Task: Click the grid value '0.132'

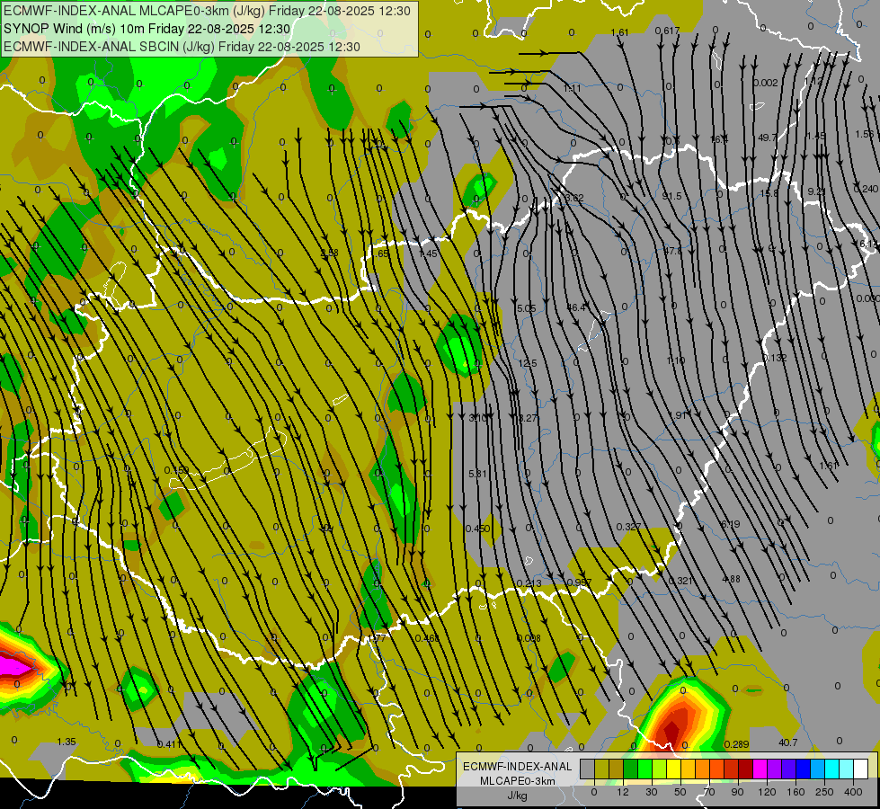Action: click(775, 358)
